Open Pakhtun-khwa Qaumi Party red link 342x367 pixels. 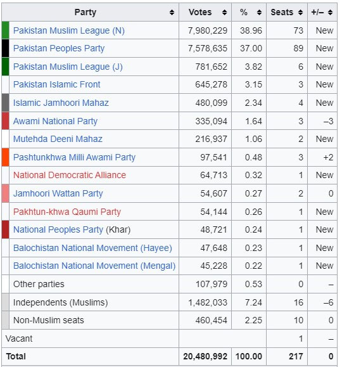click(x=67, y=212)
